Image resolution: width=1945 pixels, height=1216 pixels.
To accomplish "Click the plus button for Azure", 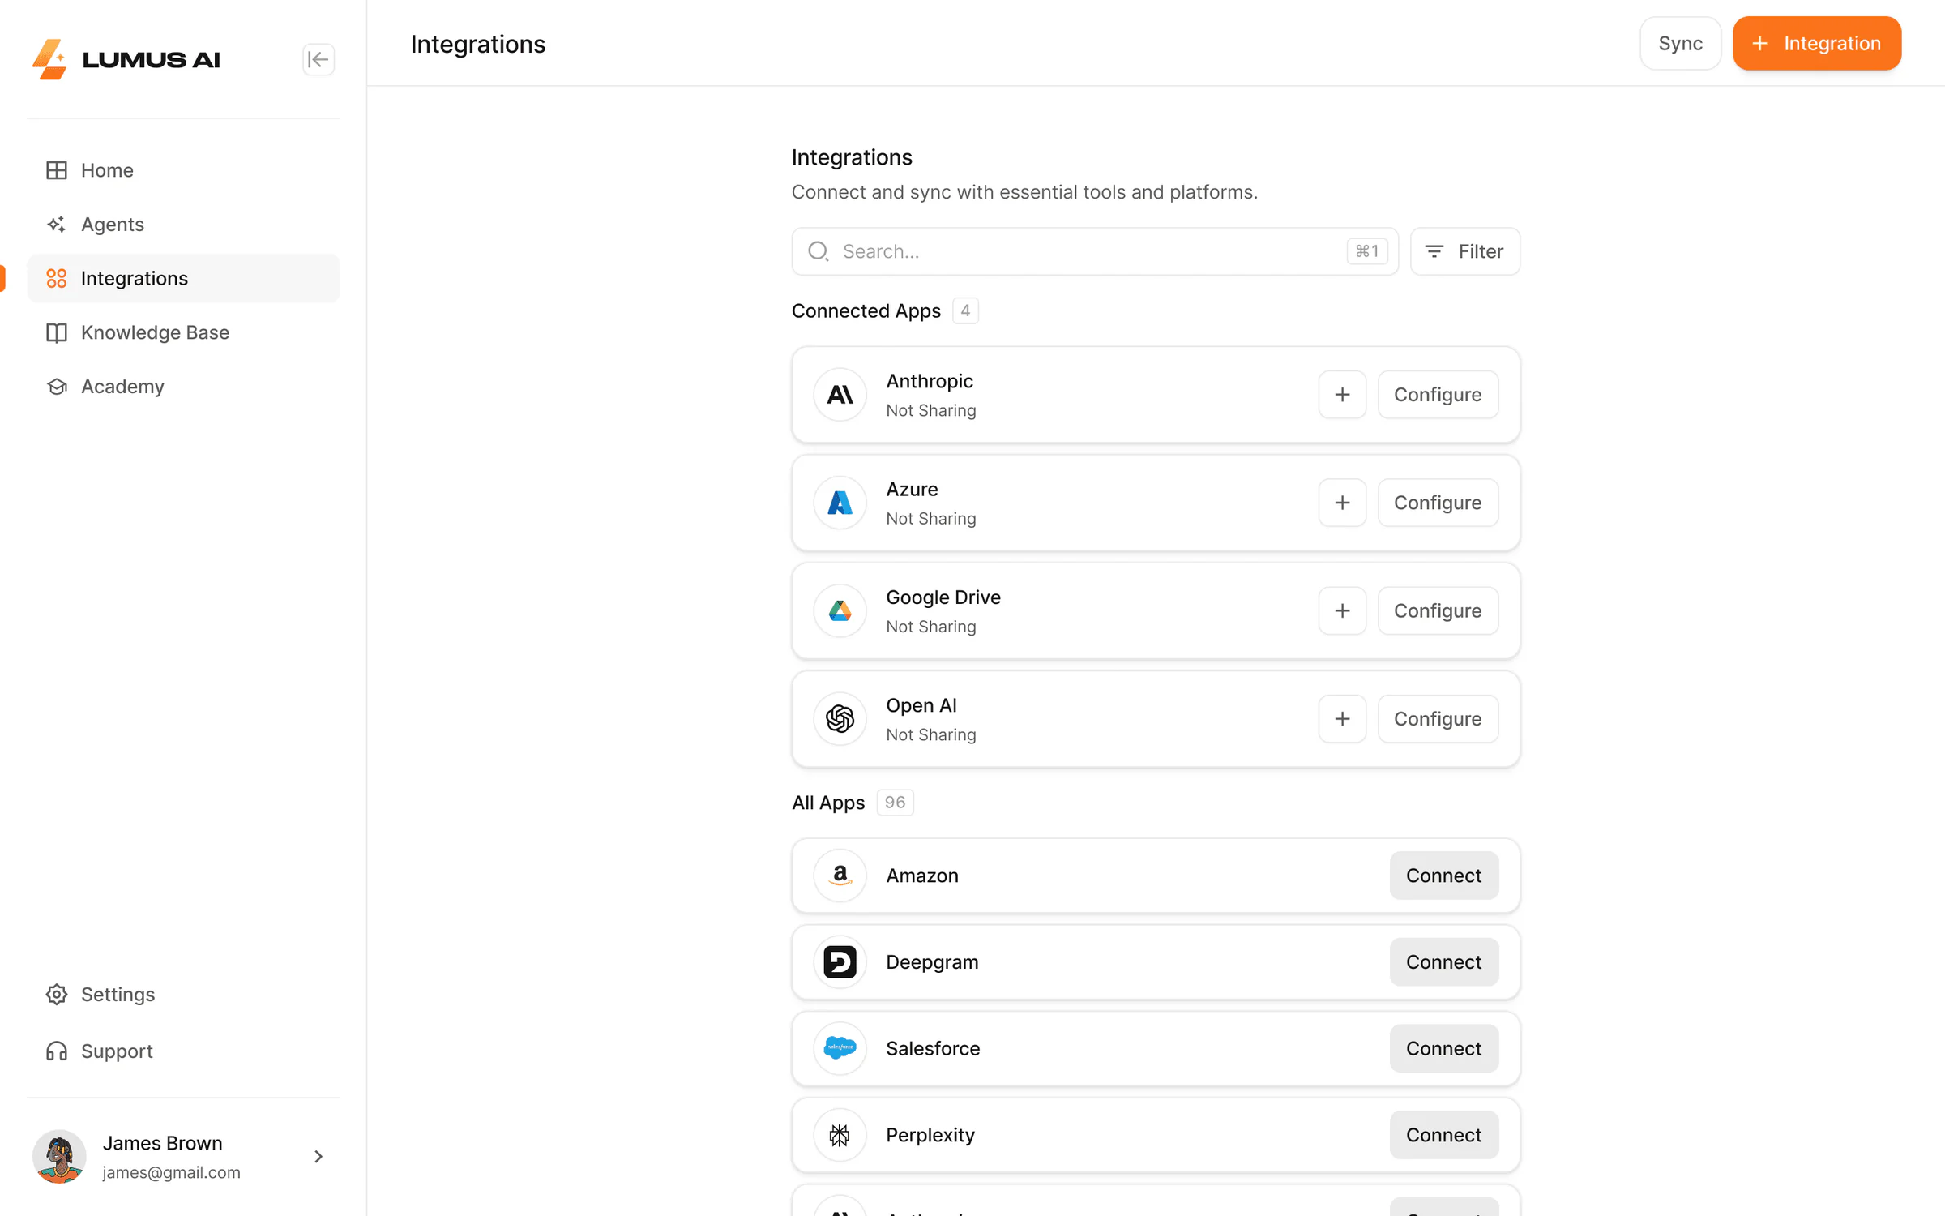I will click(x=1342, y=503).
